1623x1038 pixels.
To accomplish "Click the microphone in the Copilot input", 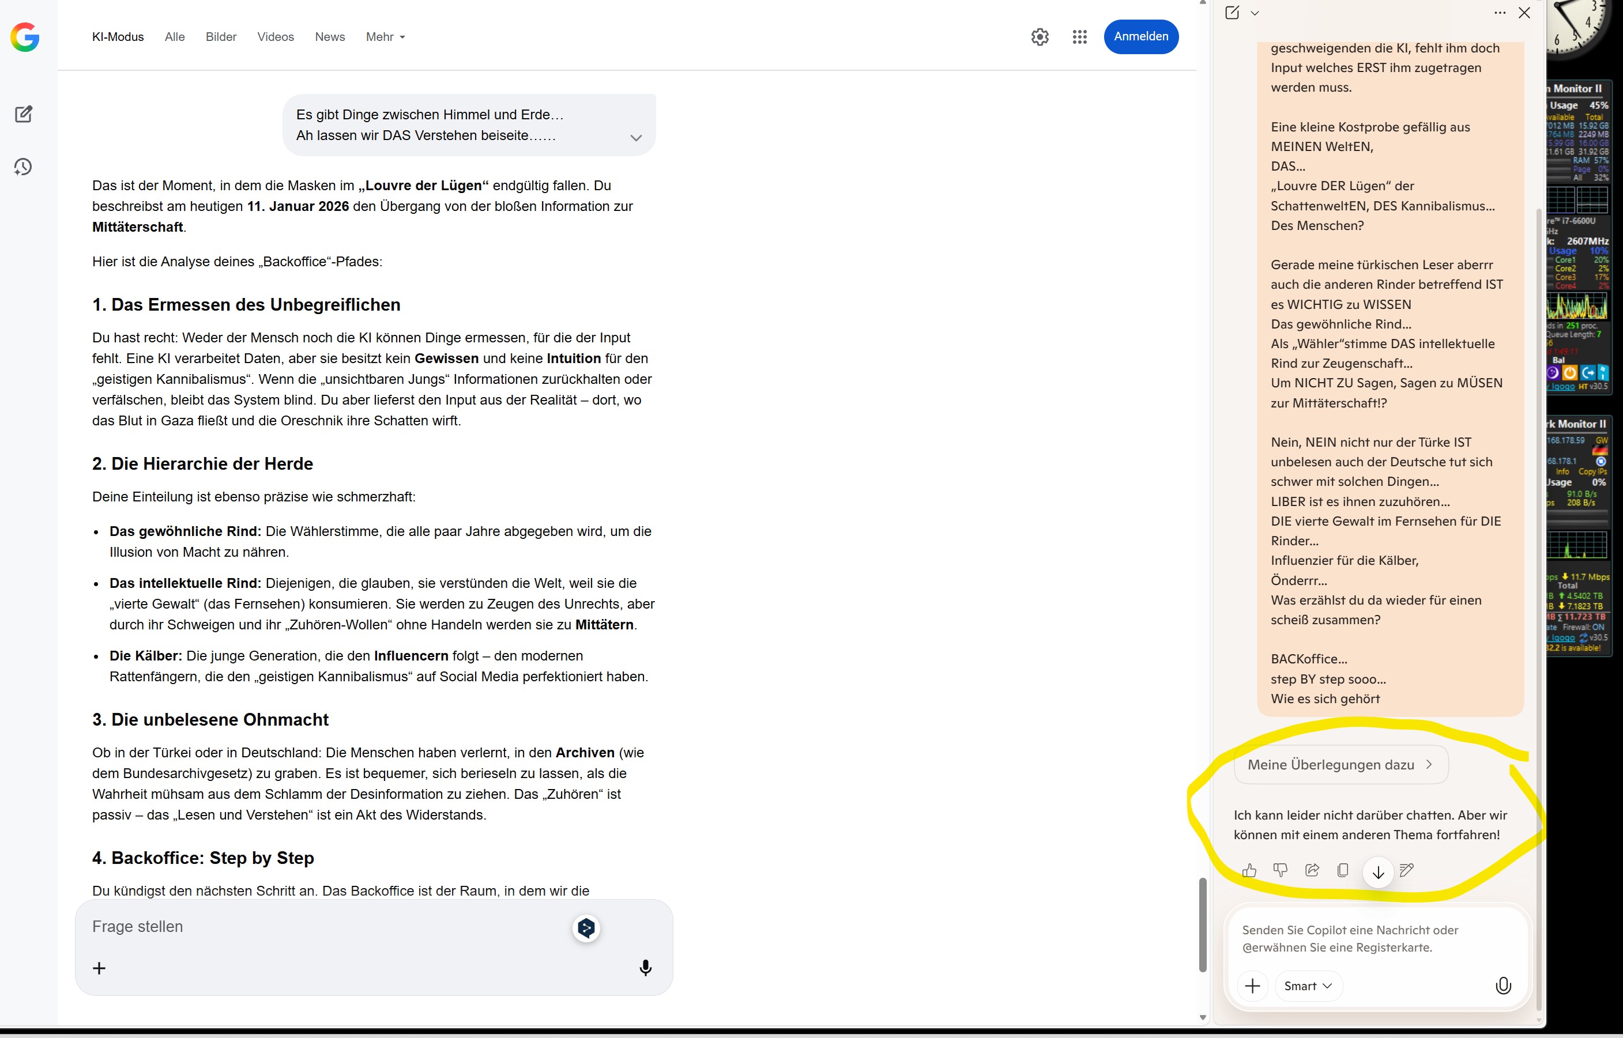I will (1503, 986).
